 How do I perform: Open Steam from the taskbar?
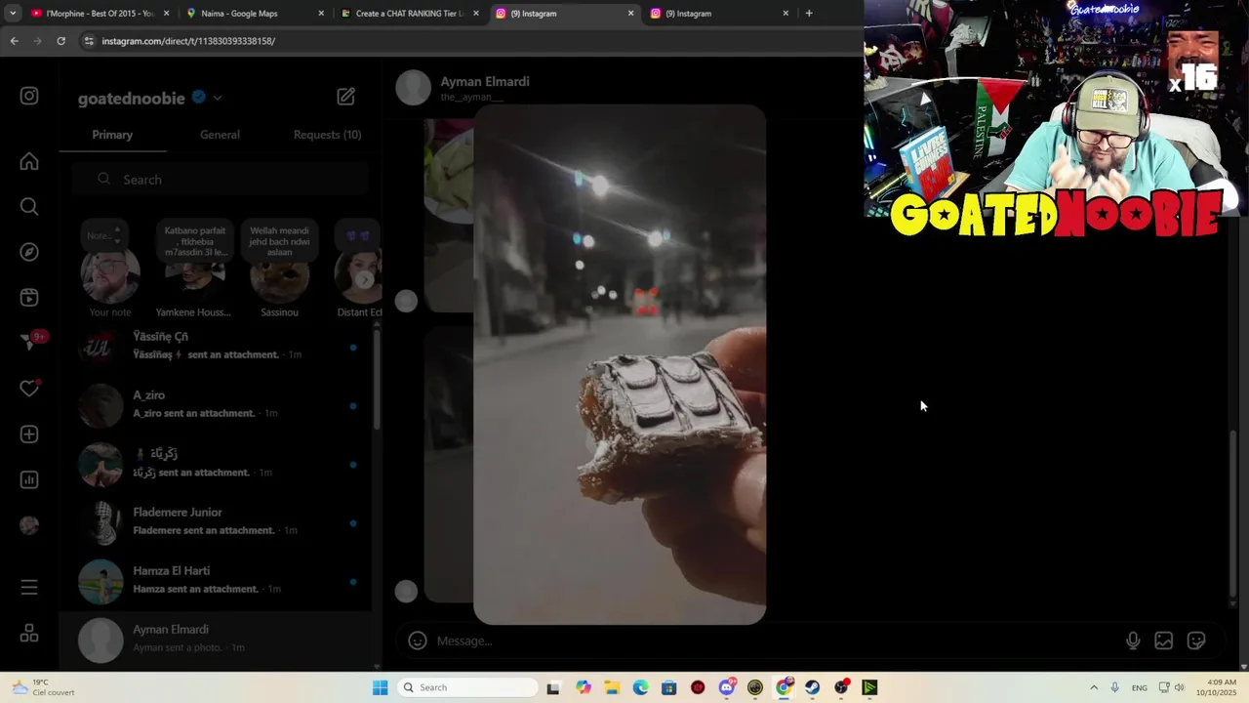812,687
